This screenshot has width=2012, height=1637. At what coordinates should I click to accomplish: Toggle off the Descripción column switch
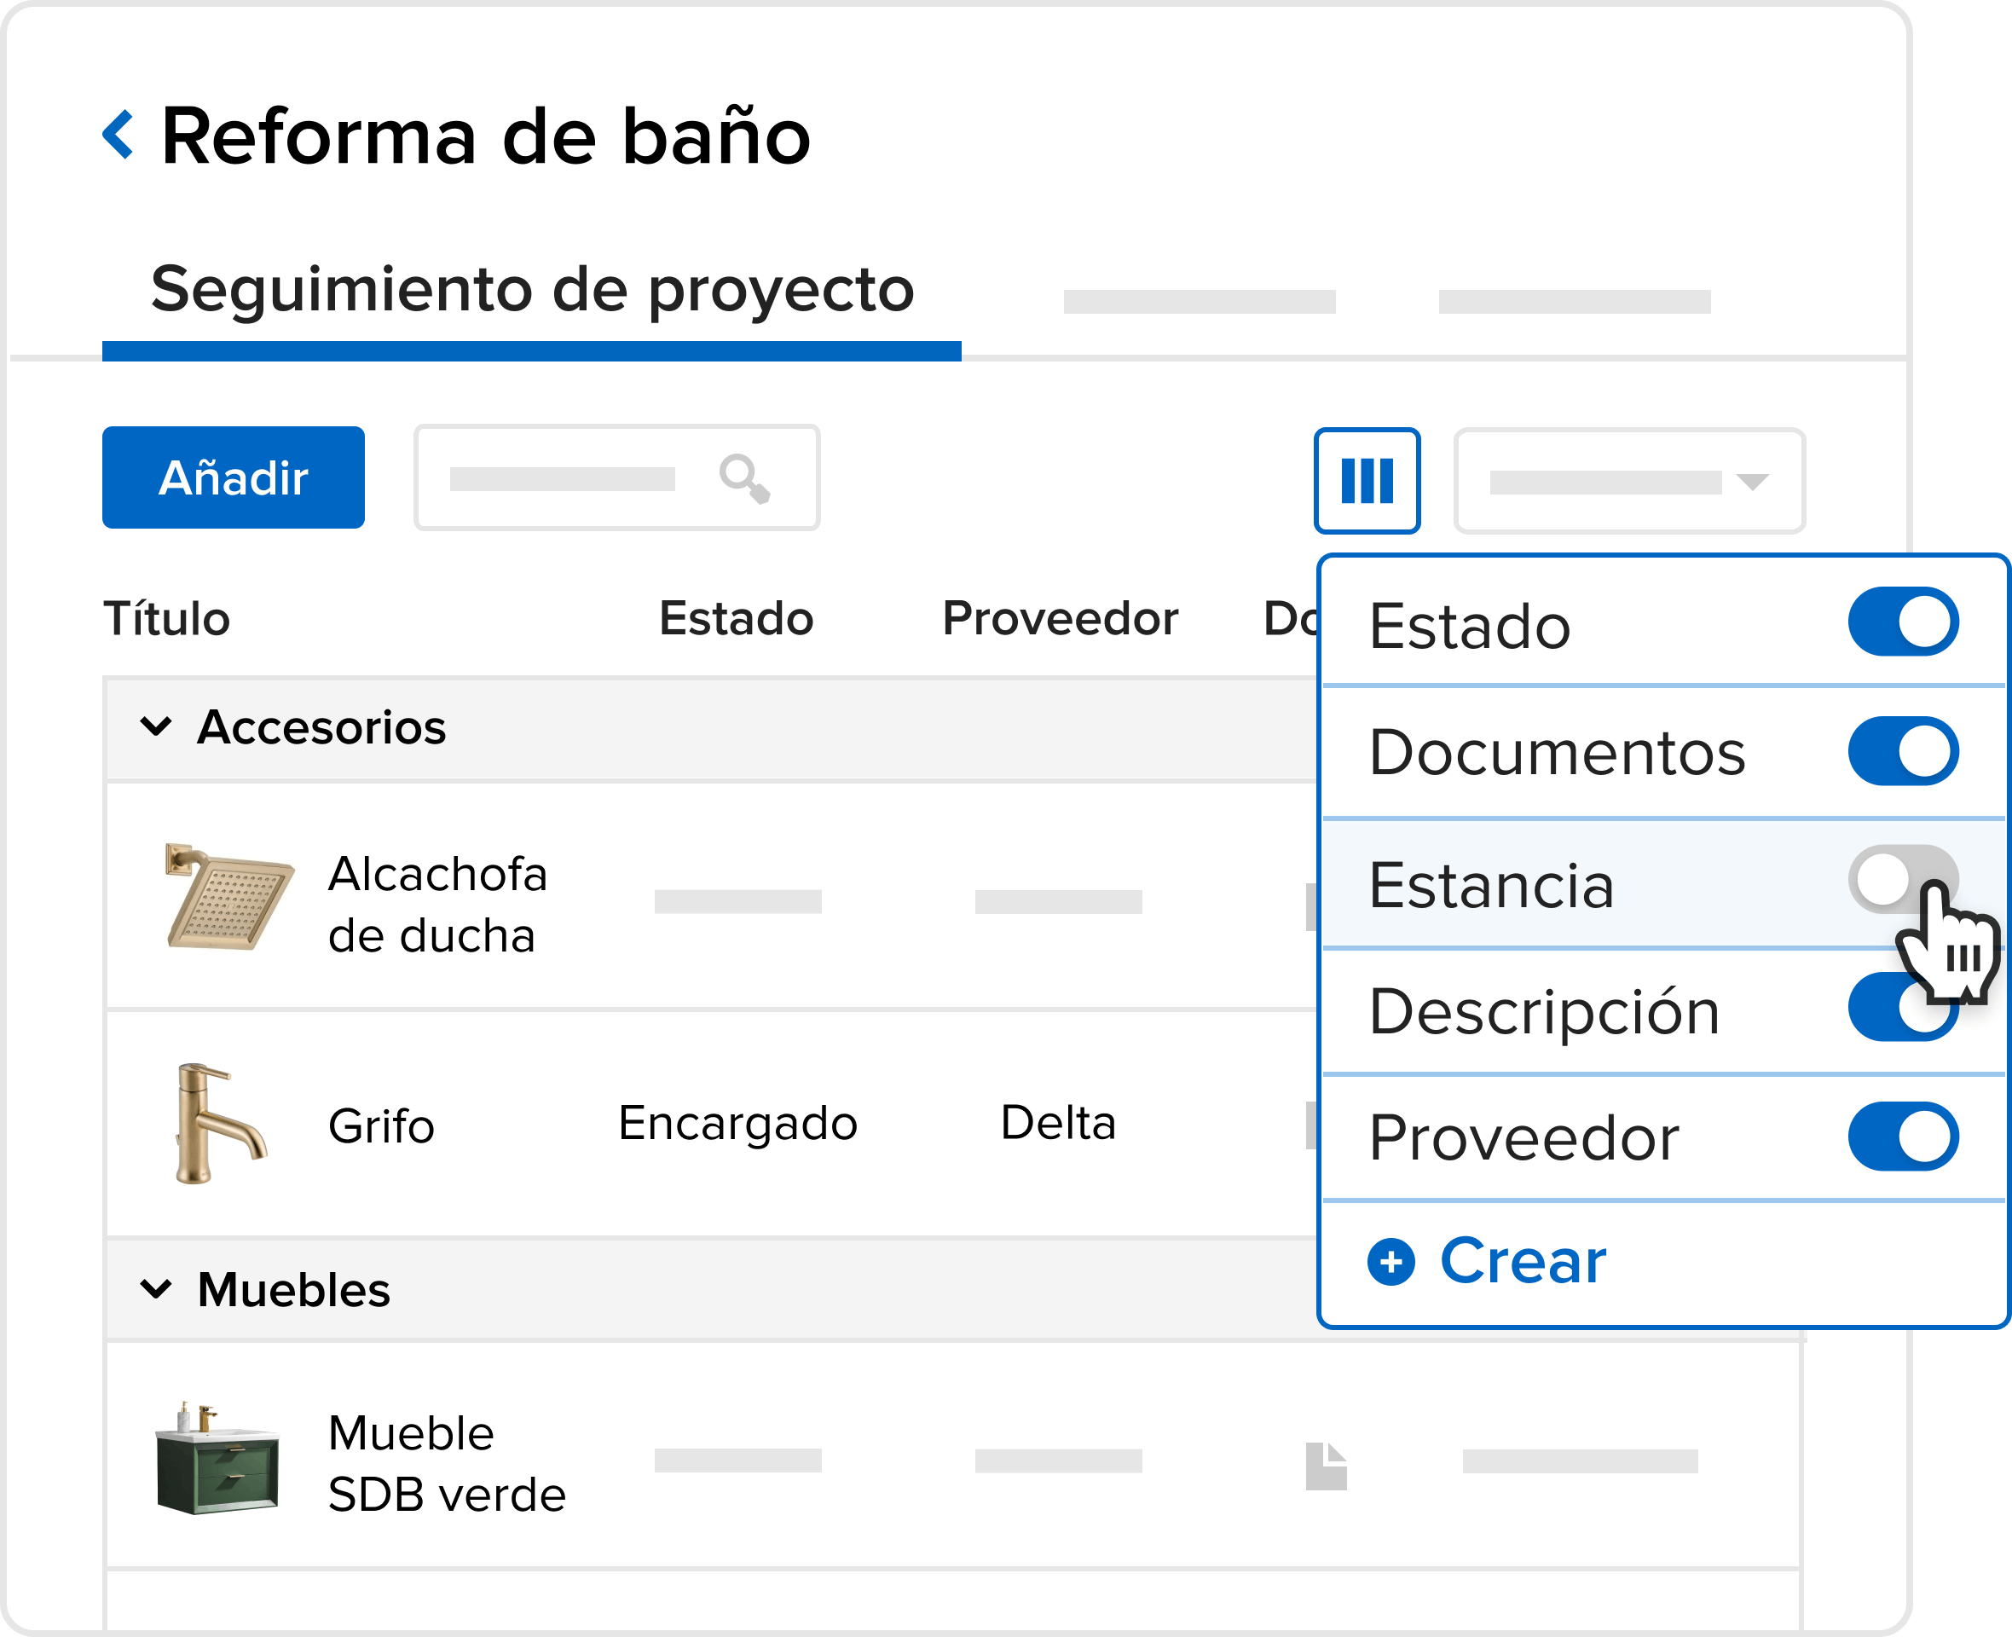tap(1904, 1007)
